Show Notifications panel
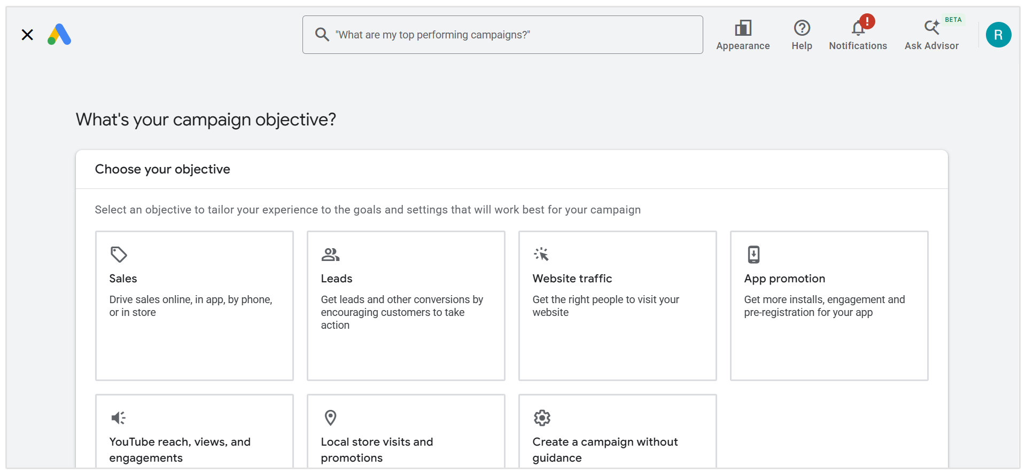This screenshot has height=475, width=1026. coord(858,35)
